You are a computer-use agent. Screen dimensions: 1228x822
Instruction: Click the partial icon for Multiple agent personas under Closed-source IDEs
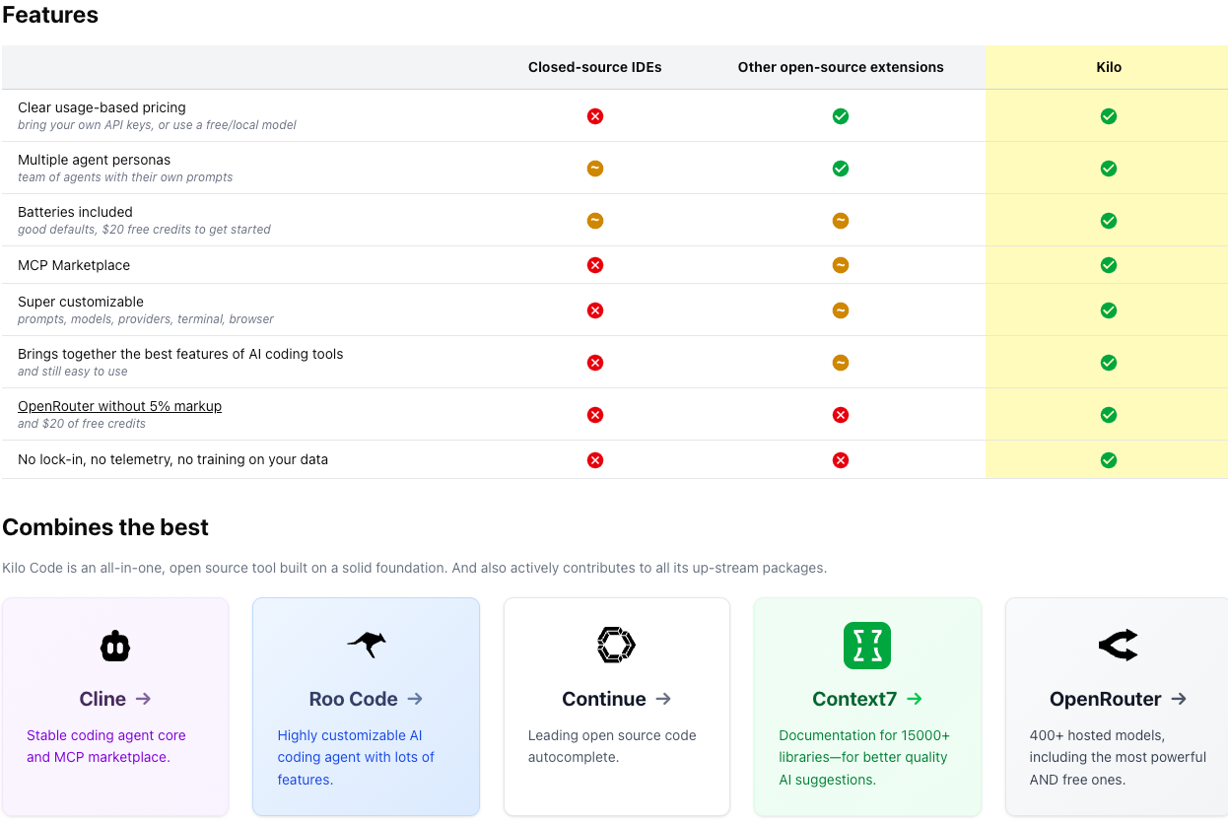click(x=595, y=169)
